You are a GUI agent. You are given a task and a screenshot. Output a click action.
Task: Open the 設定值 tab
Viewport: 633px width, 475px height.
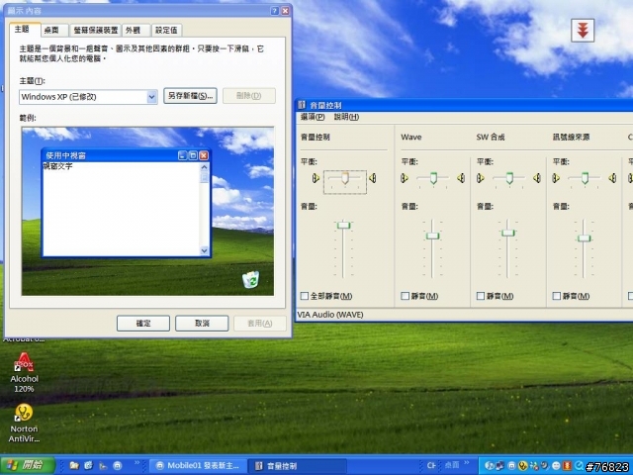166,31
